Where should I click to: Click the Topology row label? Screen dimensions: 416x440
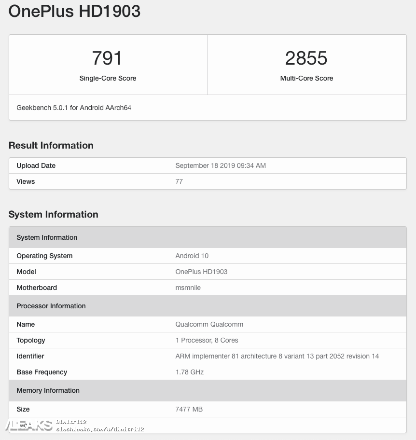[x=31, y=341]
